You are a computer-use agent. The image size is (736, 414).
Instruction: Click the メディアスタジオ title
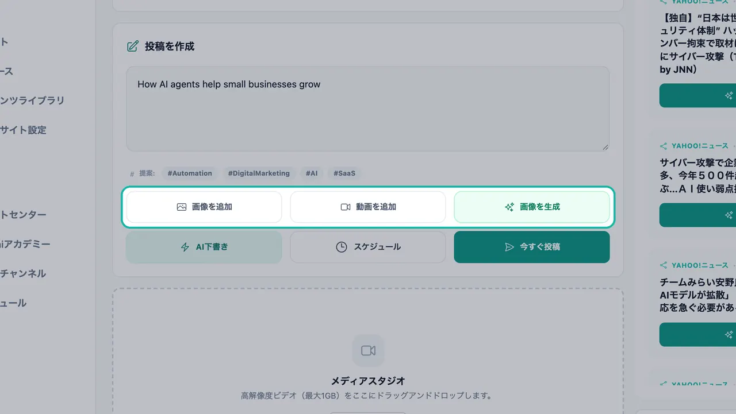[x=368, y=381]
